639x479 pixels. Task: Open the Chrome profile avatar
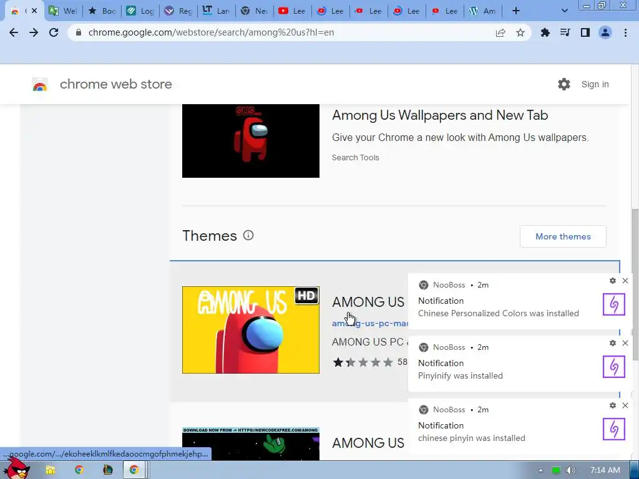[605, 32]
